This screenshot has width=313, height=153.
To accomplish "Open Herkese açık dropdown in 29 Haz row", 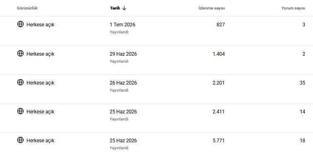I will 36,54.
